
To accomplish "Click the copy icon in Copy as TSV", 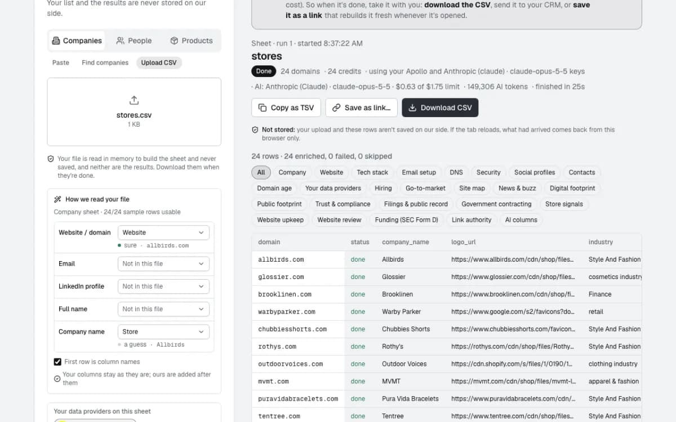I will 263,107.
